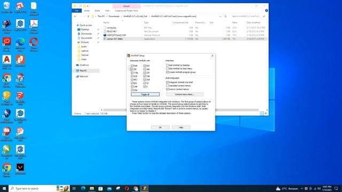
Task: Click the Explorer up arrow
Action: pyautogui.click(x=88, y=17)
